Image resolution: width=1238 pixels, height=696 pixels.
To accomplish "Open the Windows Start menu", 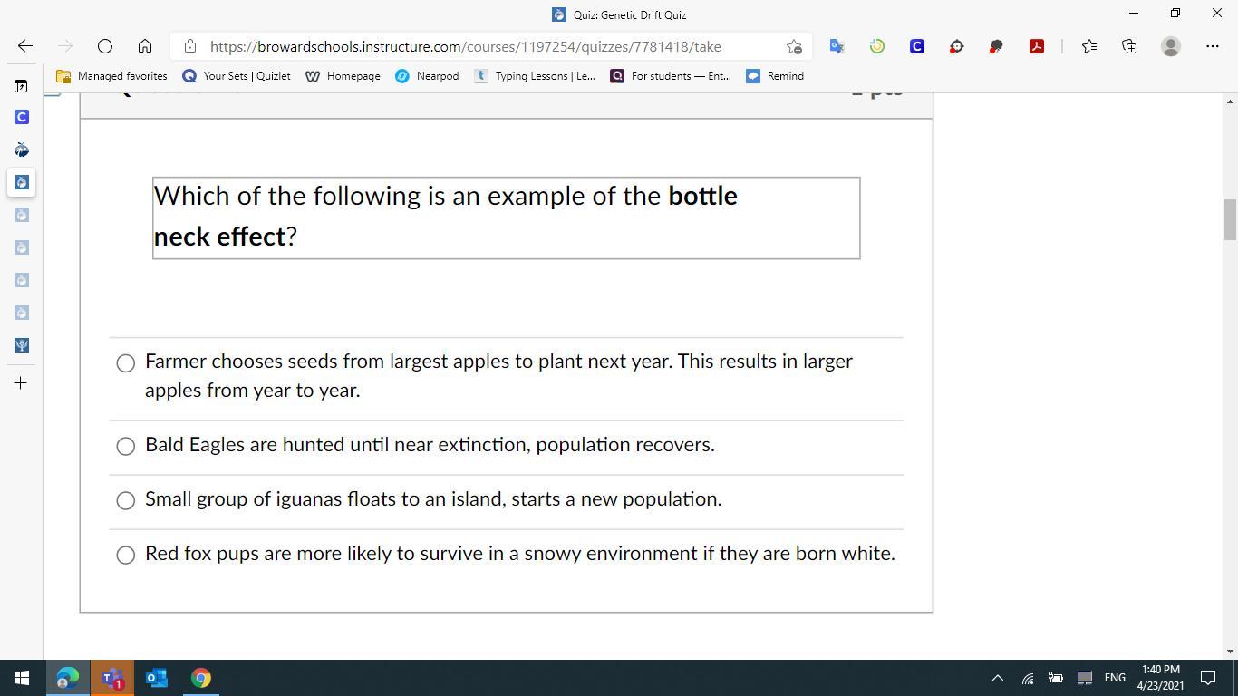I will point(22,678).
